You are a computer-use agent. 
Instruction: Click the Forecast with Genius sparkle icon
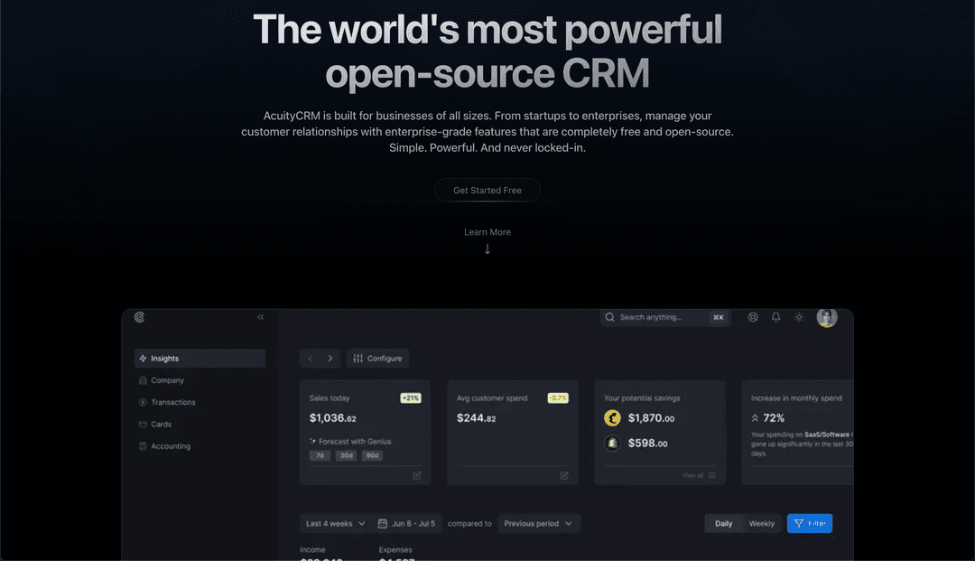(x=312, y=441)
